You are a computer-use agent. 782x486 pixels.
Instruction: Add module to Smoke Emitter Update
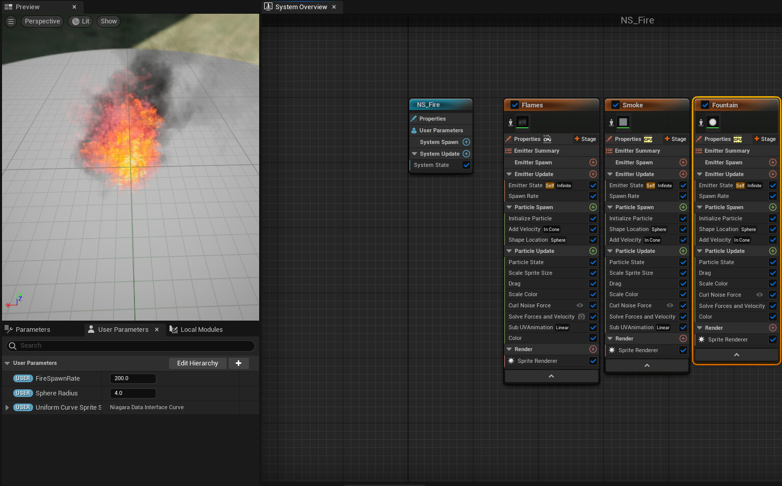tap(683, 174)
